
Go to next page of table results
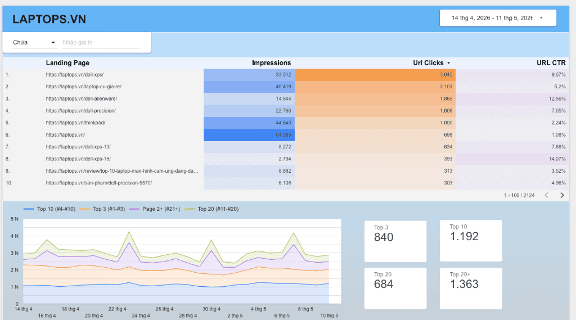[562, 195]
